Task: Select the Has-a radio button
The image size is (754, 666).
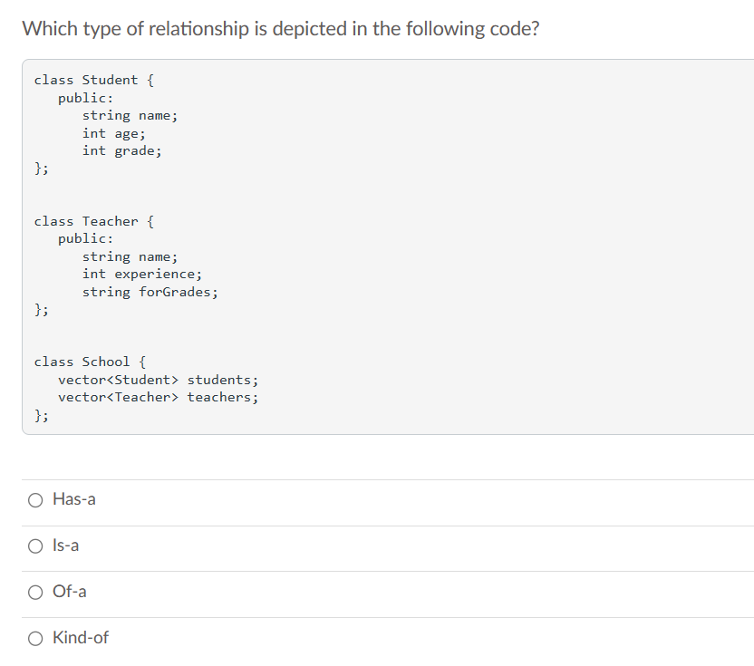Action: (34, 499)
